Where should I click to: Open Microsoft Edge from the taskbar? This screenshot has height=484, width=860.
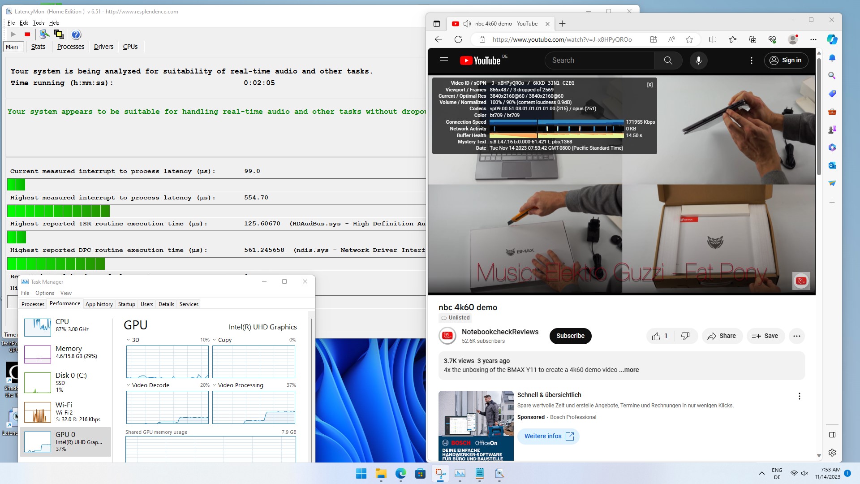[x=400, y=473]
